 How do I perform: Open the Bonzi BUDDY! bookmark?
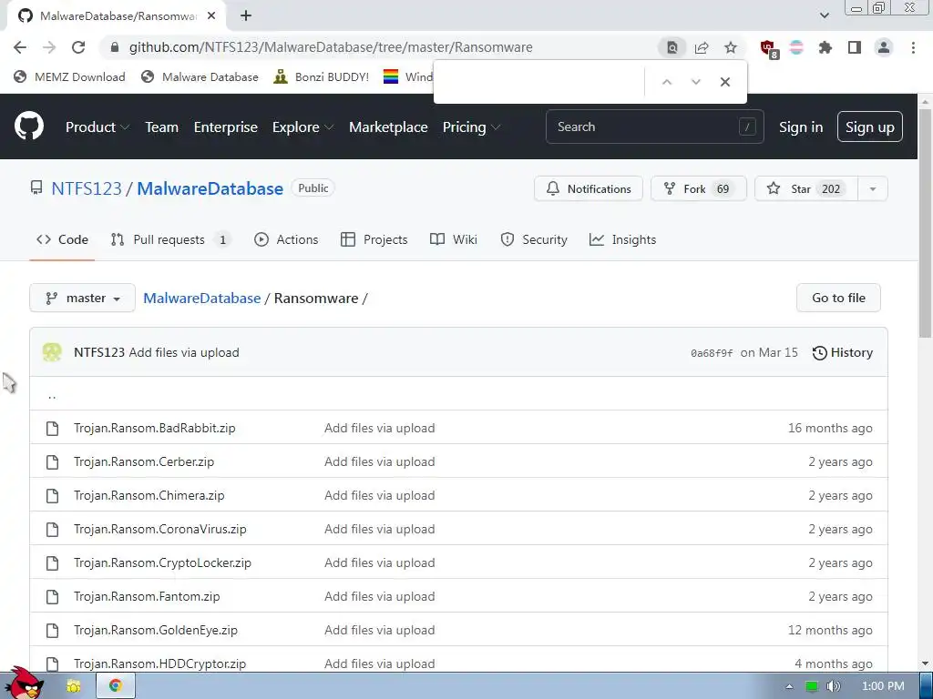click(x=322, y=76)
